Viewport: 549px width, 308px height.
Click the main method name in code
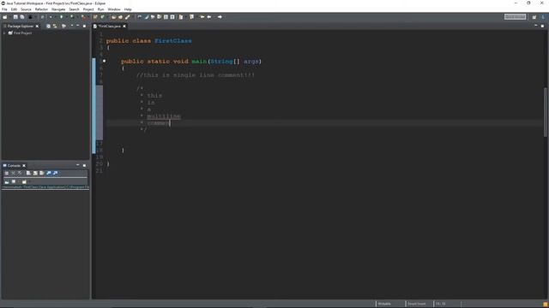pyautogui.click(x=199, y=62)
